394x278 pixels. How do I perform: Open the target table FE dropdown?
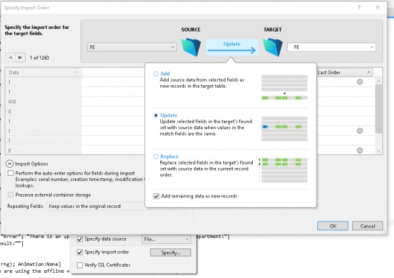(x=334, y=47)
